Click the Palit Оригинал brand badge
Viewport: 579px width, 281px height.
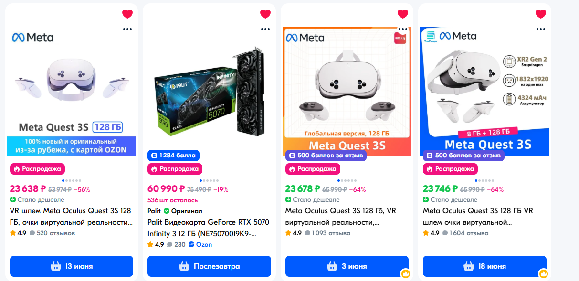coord(175,211)
